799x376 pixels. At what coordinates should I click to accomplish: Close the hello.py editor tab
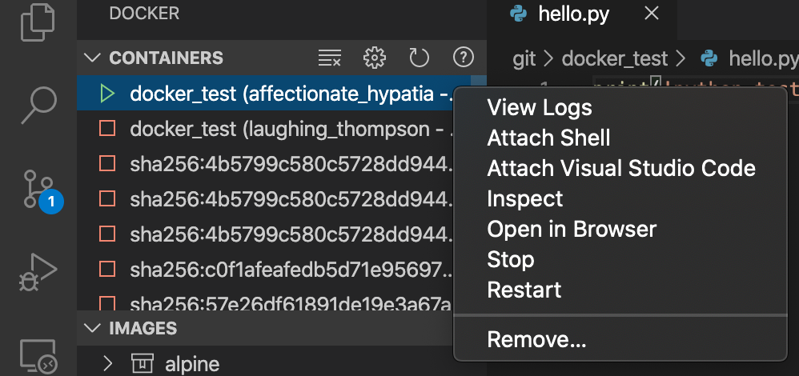tap(652, 14)
